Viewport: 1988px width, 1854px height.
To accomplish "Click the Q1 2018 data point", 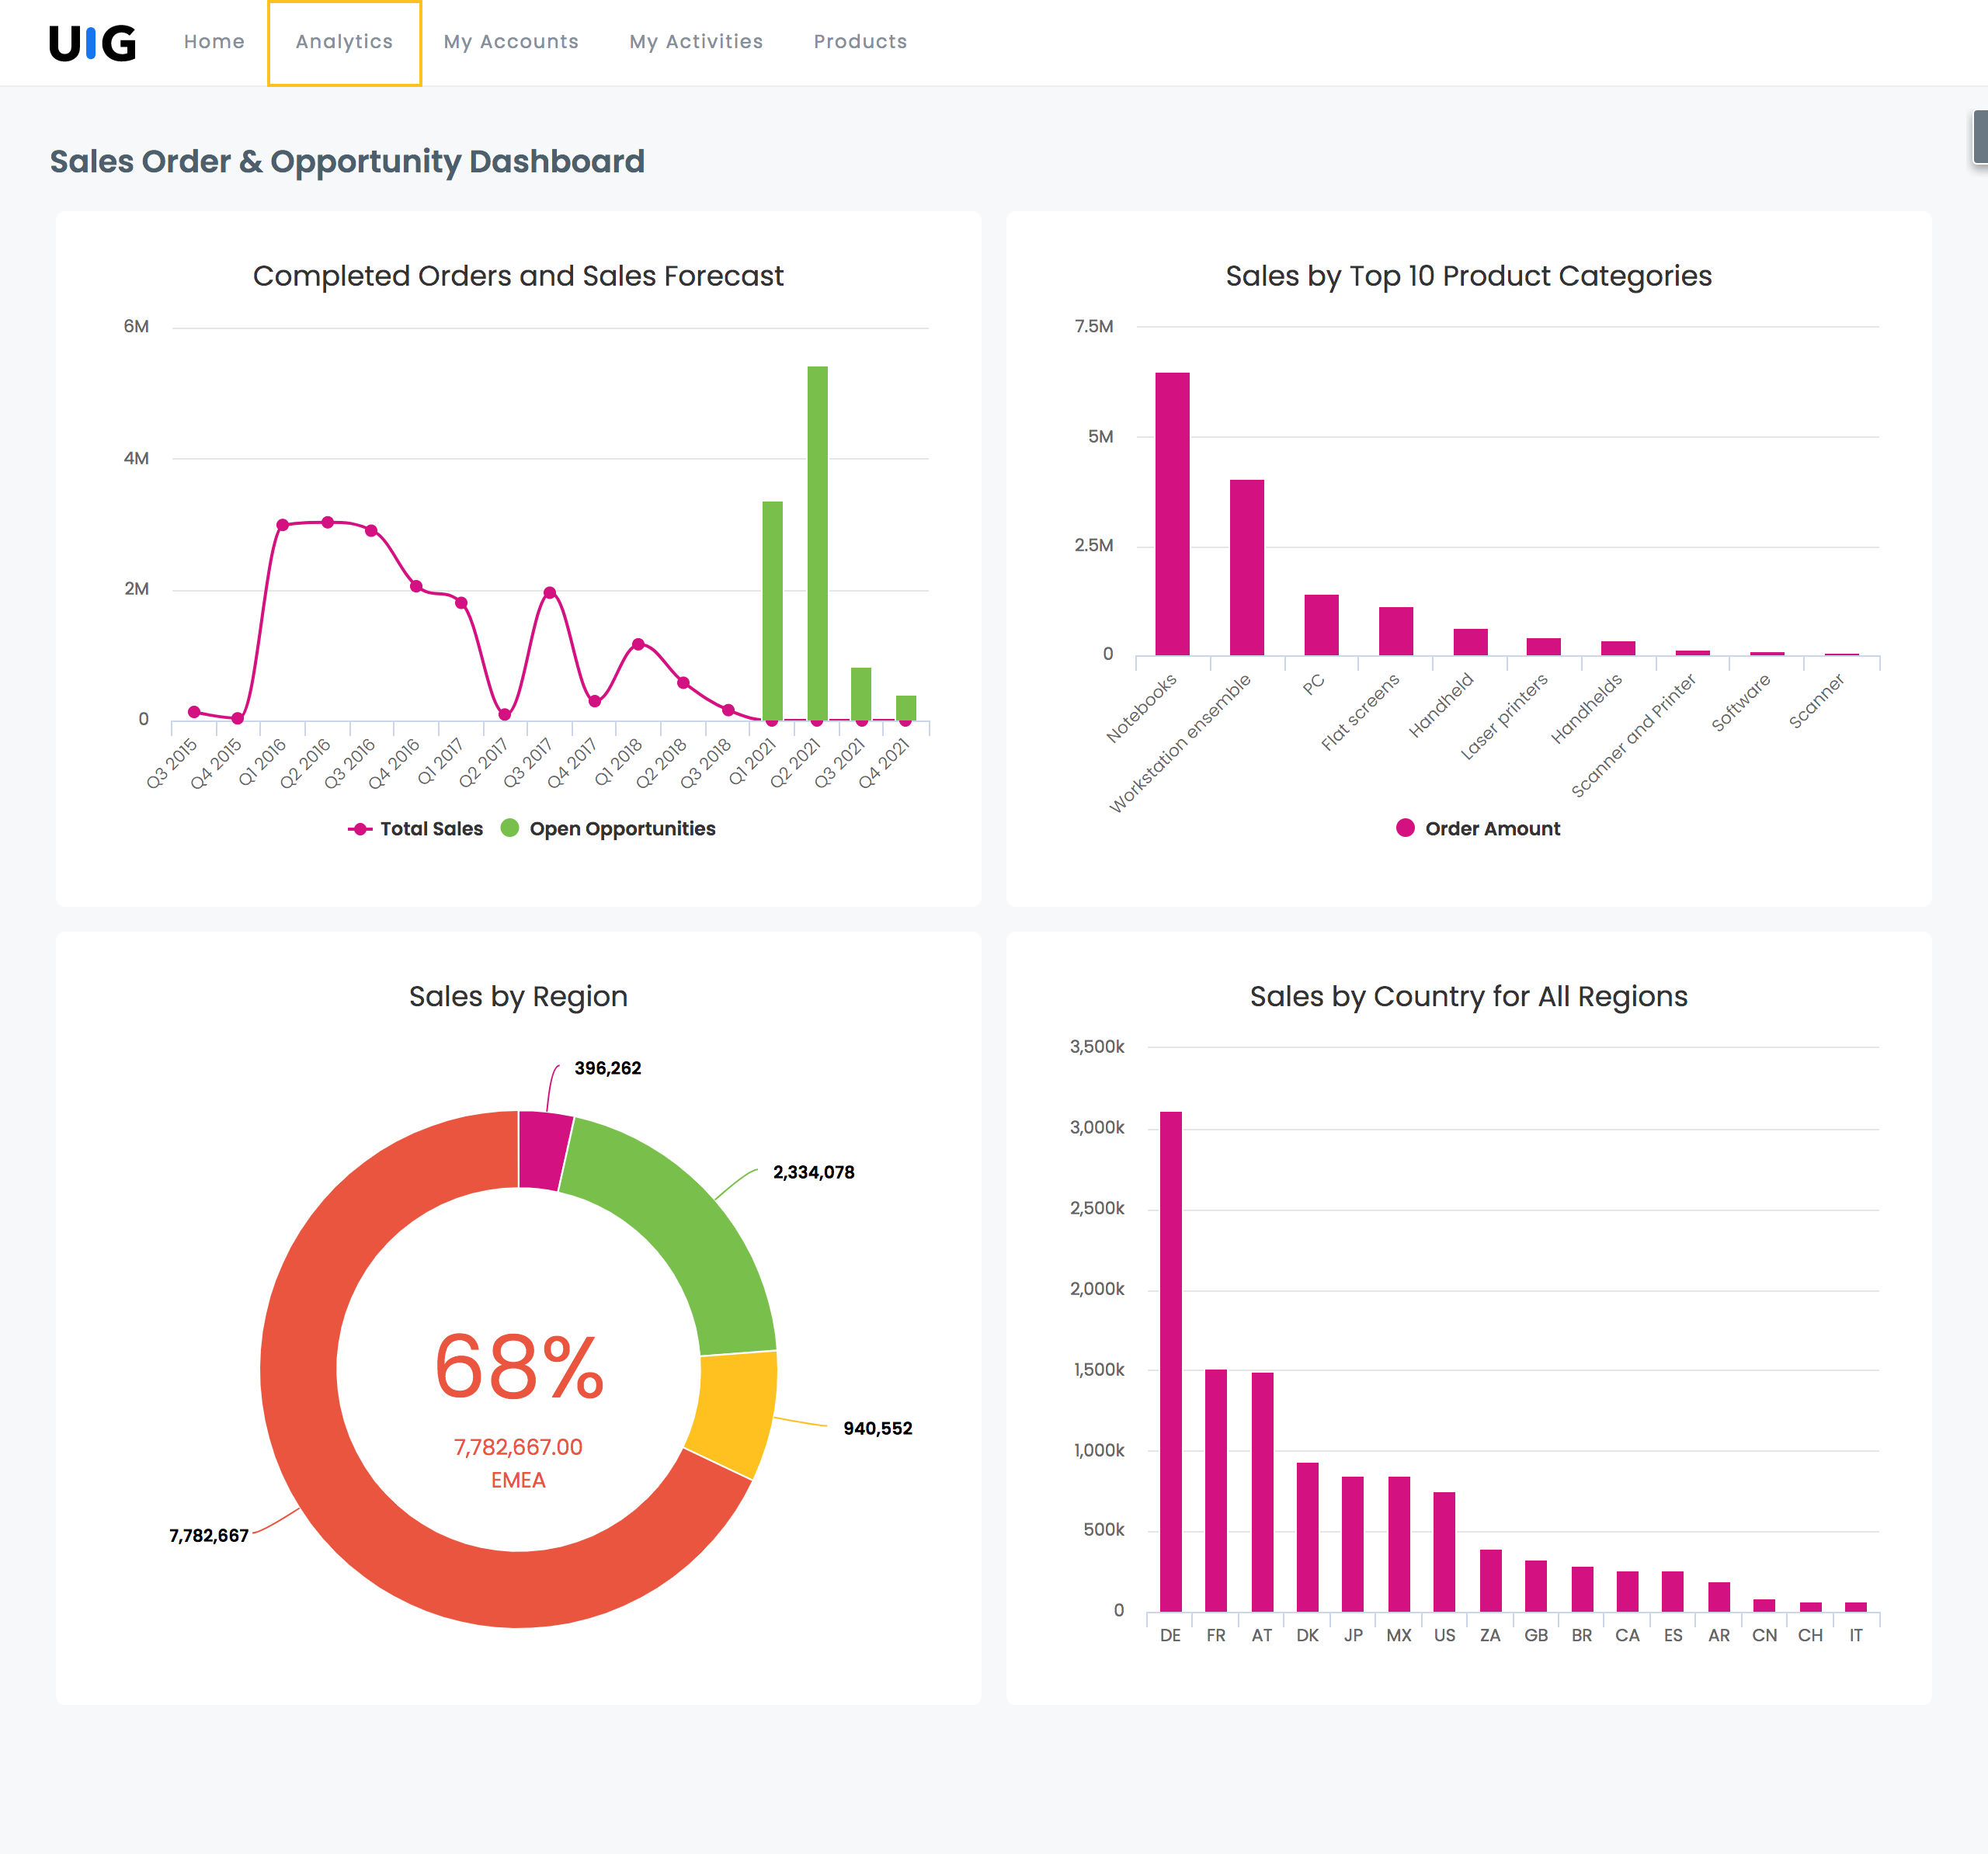I will pyautogui.click(x=638, y=644).
